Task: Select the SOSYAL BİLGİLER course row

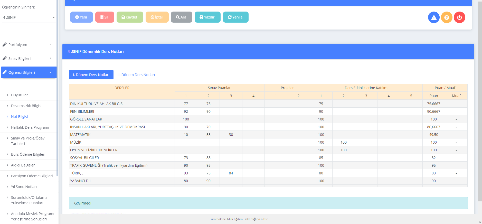Action: coord(268,158)
